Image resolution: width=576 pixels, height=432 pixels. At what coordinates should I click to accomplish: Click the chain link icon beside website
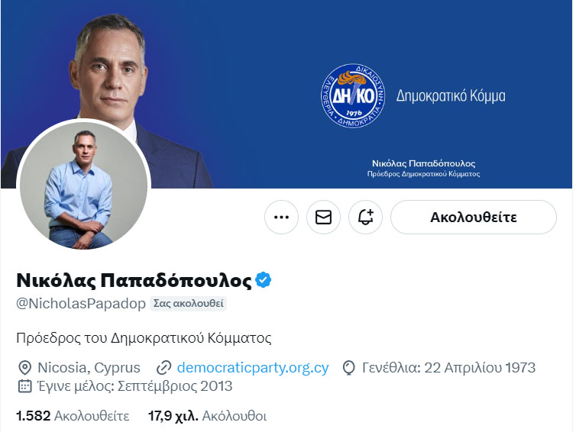163,368
